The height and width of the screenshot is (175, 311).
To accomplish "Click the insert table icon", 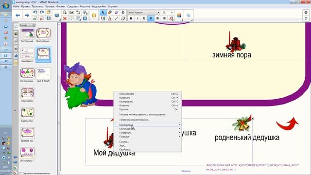I will tap(78, 18).
